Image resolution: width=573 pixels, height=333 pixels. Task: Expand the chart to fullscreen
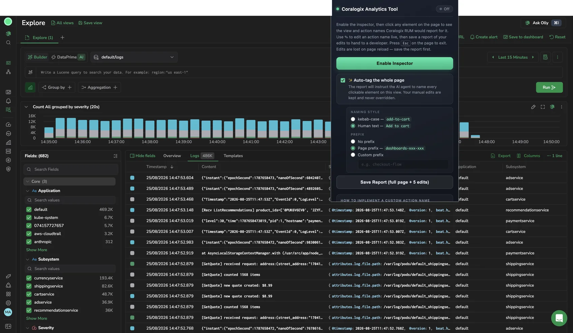coord(543,107)
